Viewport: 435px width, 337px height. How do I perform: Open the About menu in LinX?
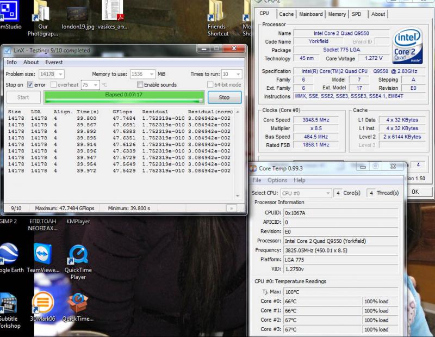(x=31, y=62)
